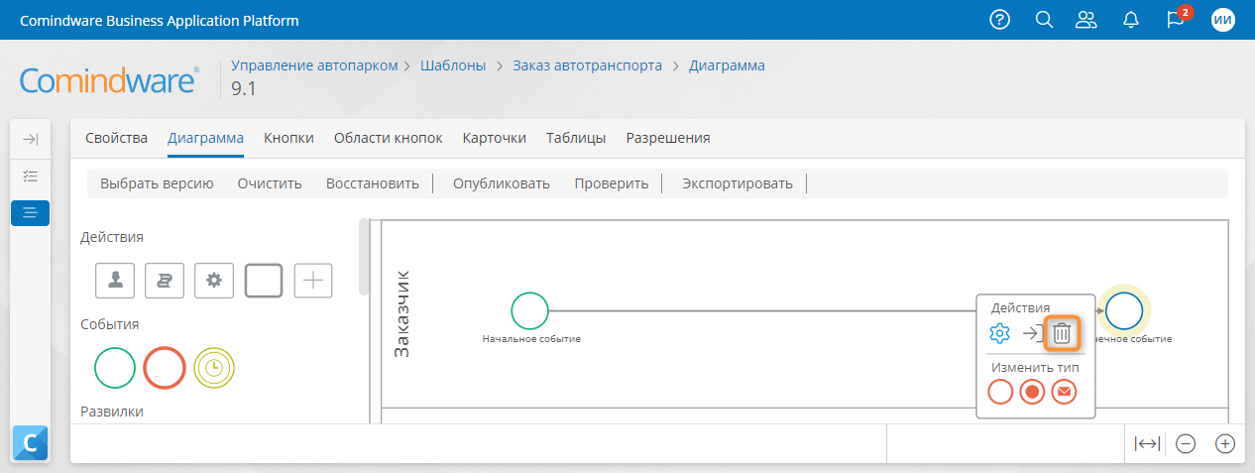Select the start event on the diagram

(x=530, y=310)
